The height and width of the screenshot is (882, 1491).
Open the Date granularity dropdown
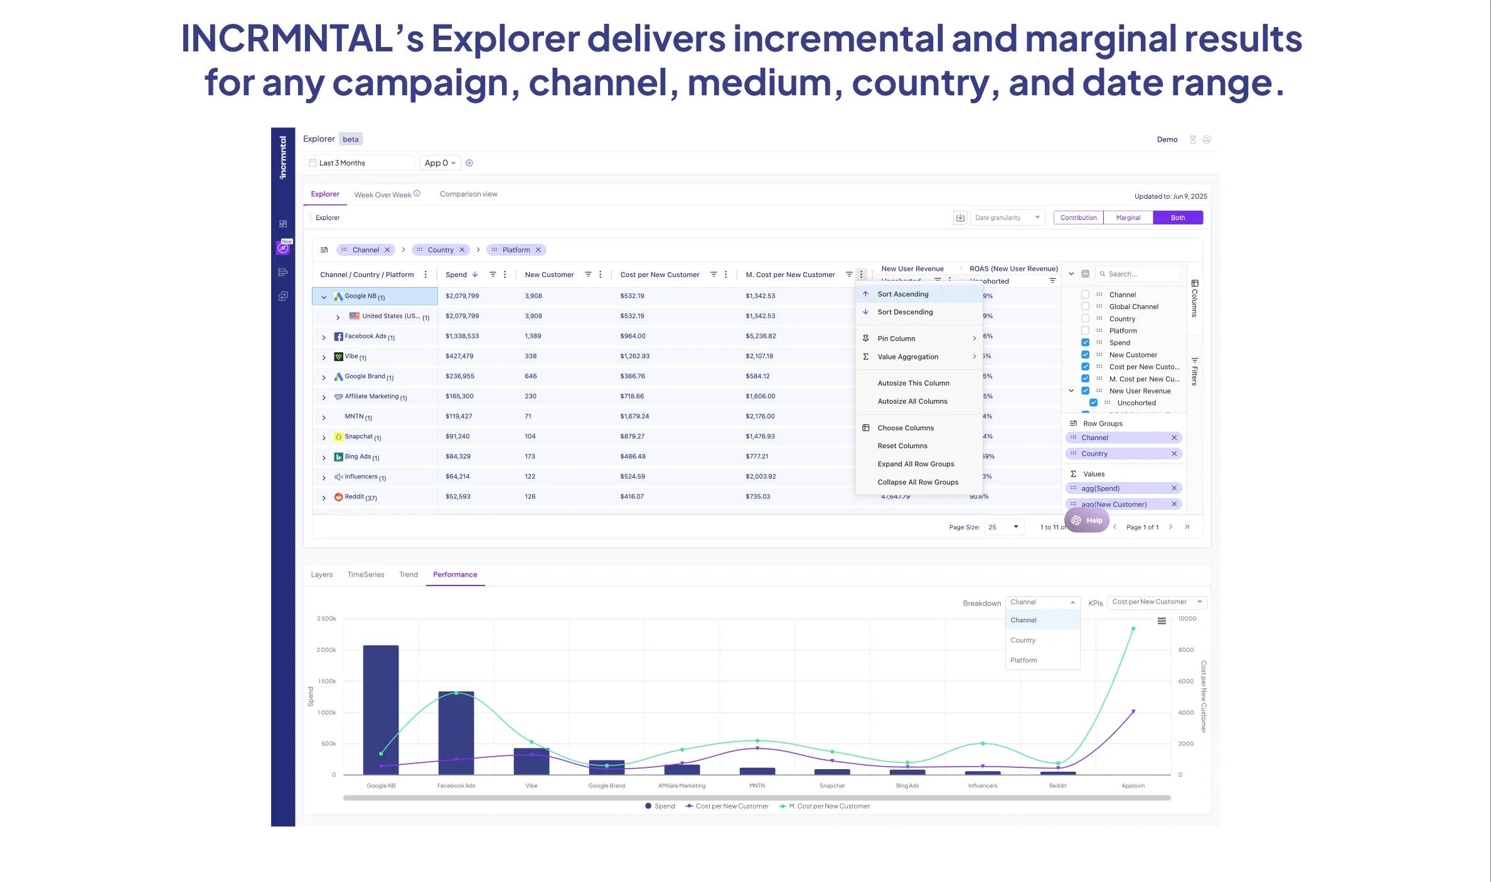pos(1007,218)
